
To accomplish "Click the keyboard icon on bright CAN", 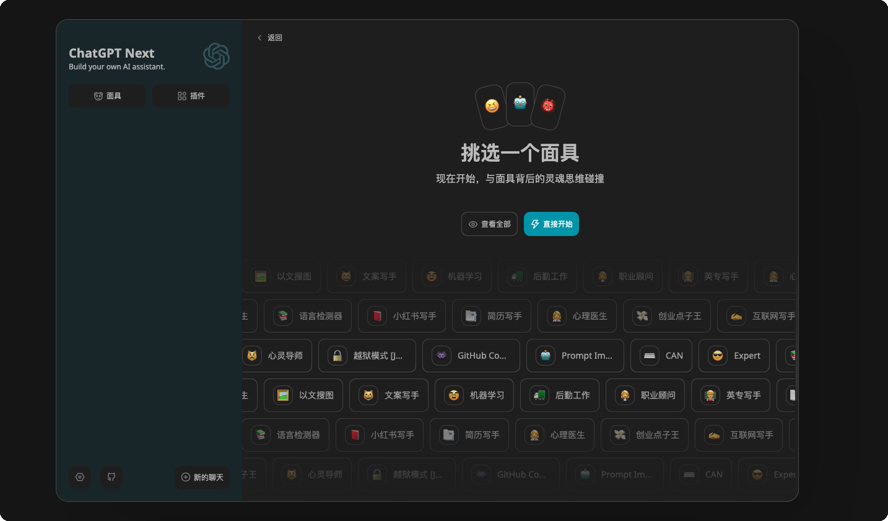I will pyautogui.click(x=650, y=356).
